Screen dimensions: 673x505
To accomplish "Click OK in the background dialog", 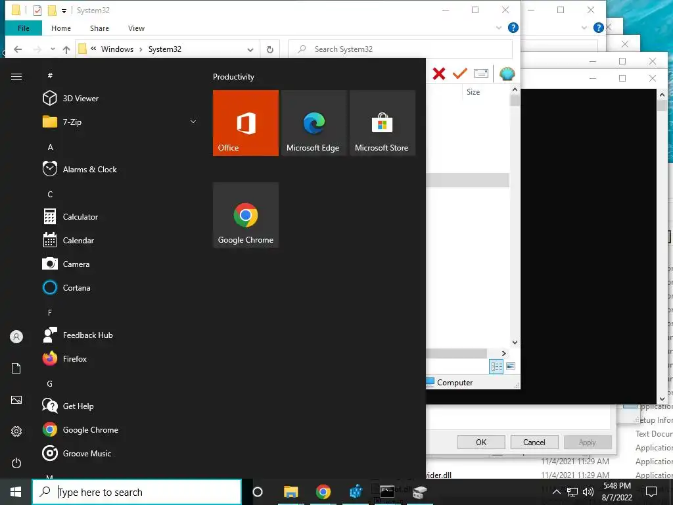I will 481,443.
